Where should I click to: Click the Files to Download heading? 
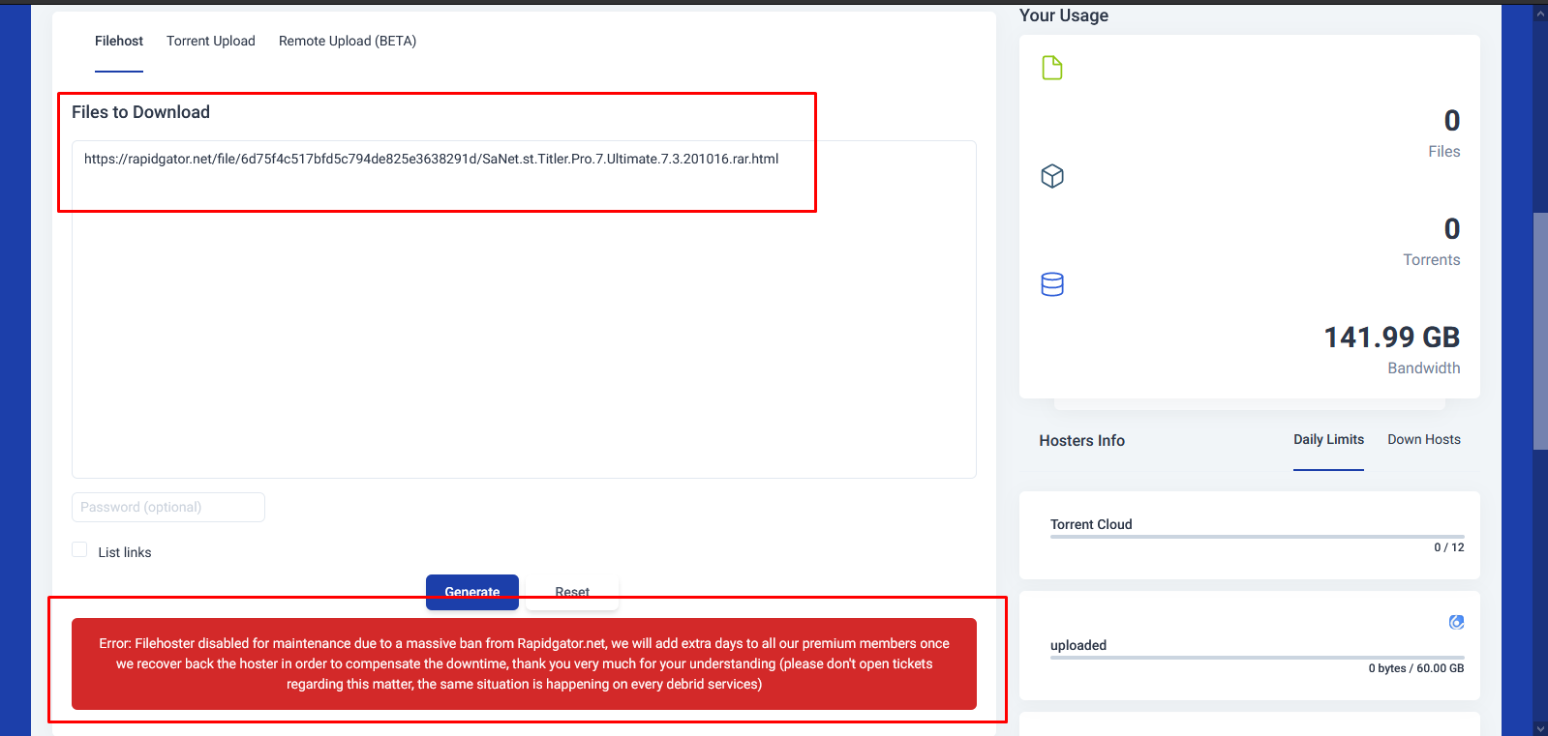(x=140, y=112)
